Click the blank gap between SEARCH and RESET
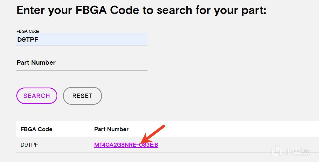The image size is (319, 162). point(60,96)
